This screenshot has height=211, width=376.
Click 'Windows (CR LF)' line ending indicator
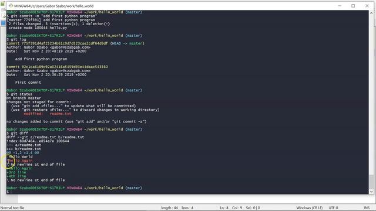tap(310, 208)
